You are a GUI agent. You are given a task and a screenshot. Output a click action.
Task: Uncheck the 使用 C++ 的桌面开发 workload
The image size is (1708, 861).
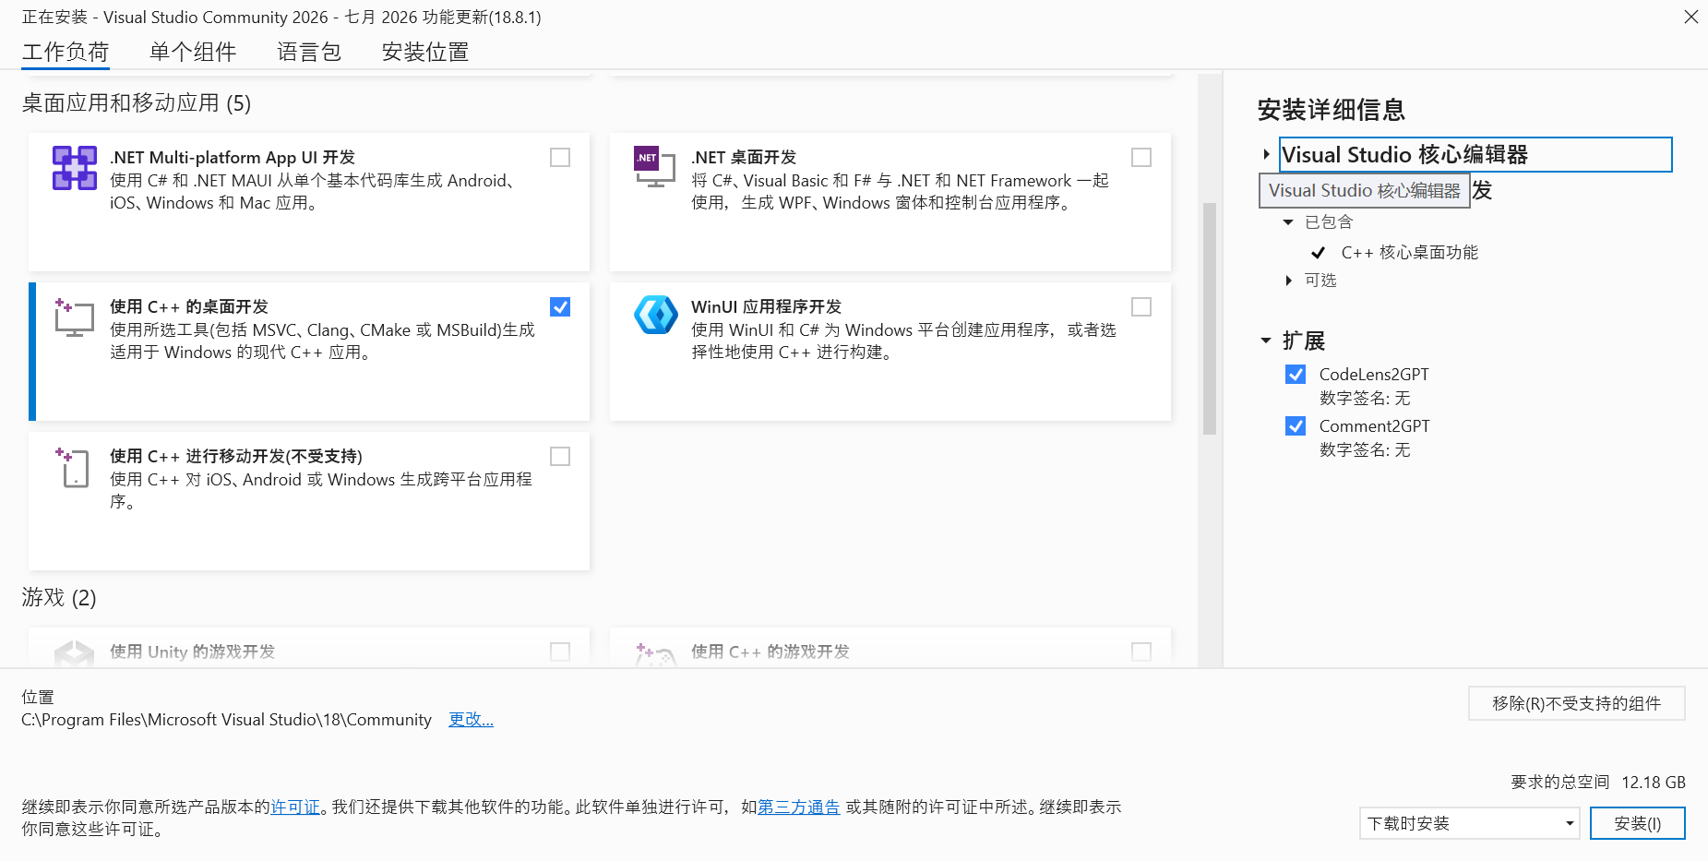click(560, 307)
